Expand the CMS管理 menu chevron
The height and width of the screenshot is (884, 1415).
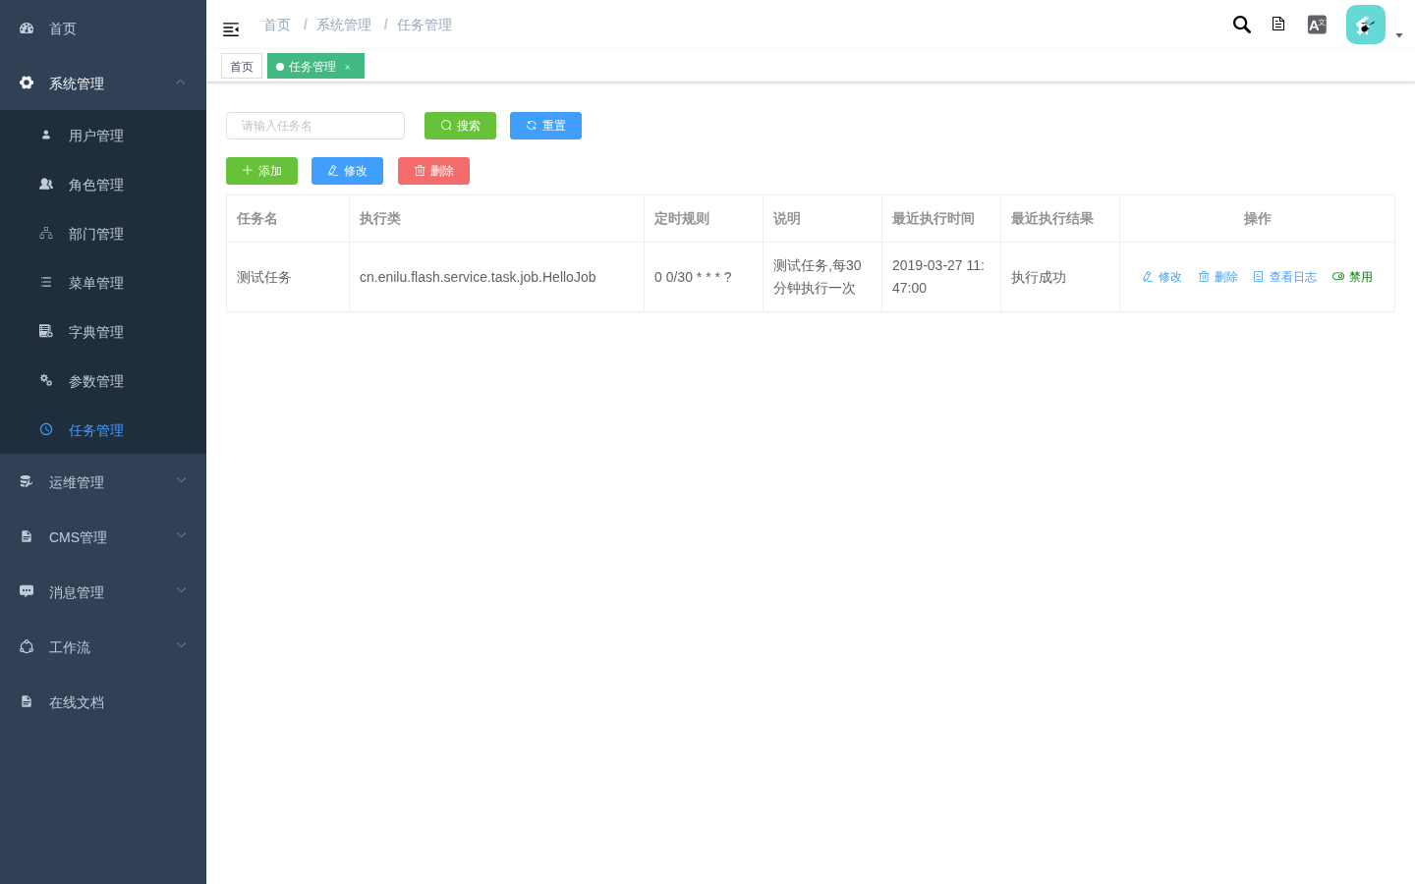tap(181, 535)
